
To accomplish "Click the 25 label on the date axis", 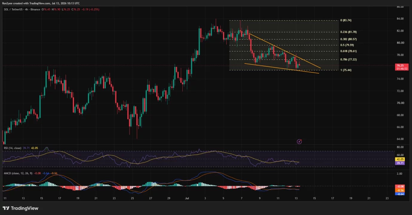I will (132, 198).
